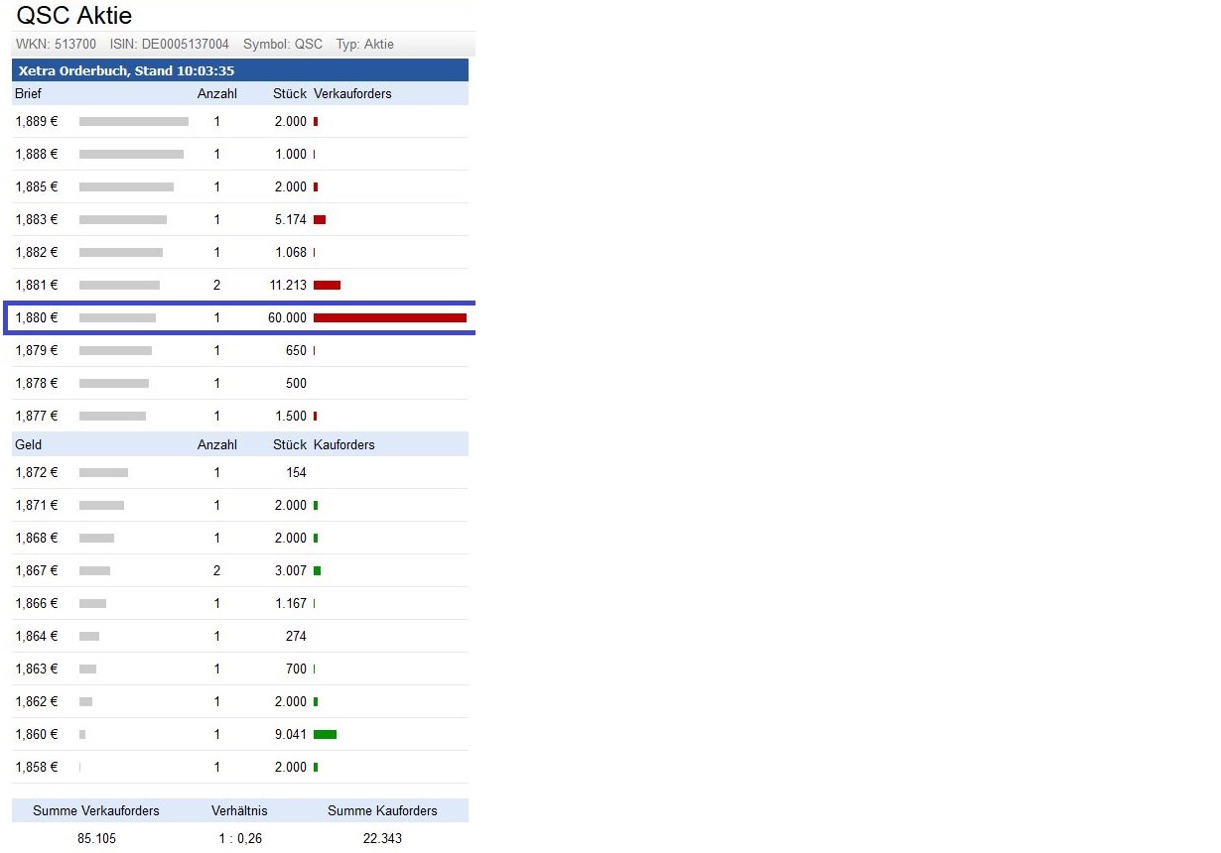Click the Xetra Orderbuch header bar

pyautogui.click(x=240, y=70)
